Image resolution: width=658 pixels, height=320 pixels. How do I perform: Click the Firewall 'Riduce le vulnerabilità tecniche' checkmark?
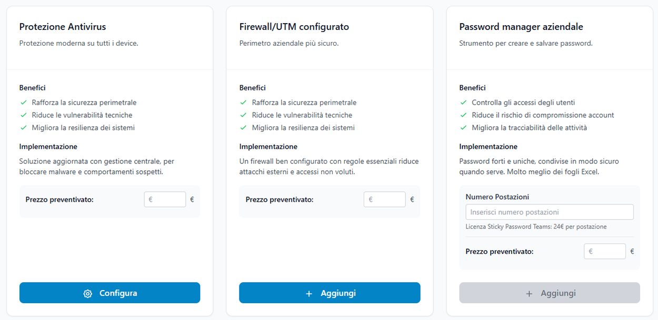point(243,115)
